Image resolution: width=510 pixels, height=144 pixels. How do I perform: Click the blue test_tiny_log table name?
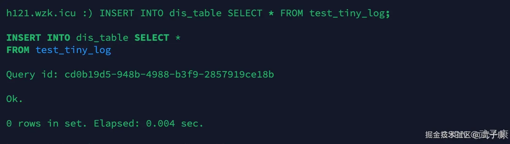click(x=73, y=50)
